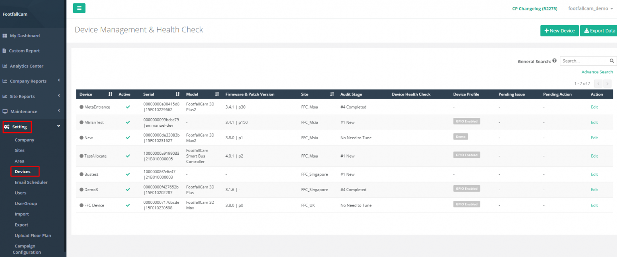The height and width of the screenshot is (257, 617).
Task: Click the General Search help question icon
Action: 554,61
